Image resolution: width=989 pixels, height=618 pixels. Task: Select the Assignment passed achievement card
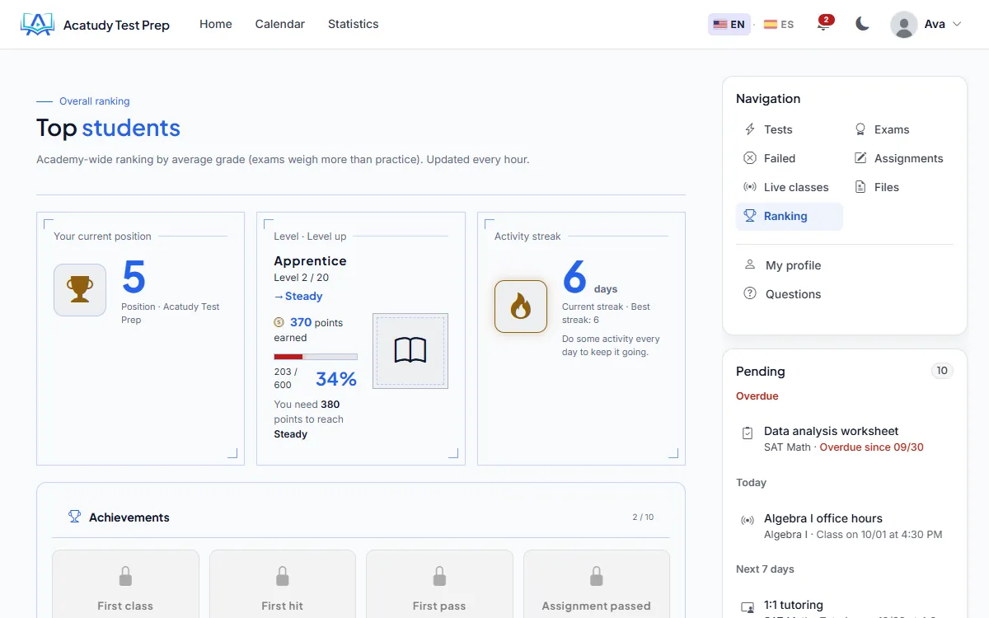[x=597, y=584]
